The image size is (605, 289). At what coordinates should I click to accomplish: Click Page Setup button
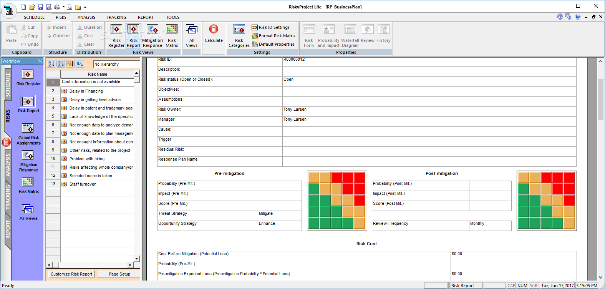tap(119, 274)
